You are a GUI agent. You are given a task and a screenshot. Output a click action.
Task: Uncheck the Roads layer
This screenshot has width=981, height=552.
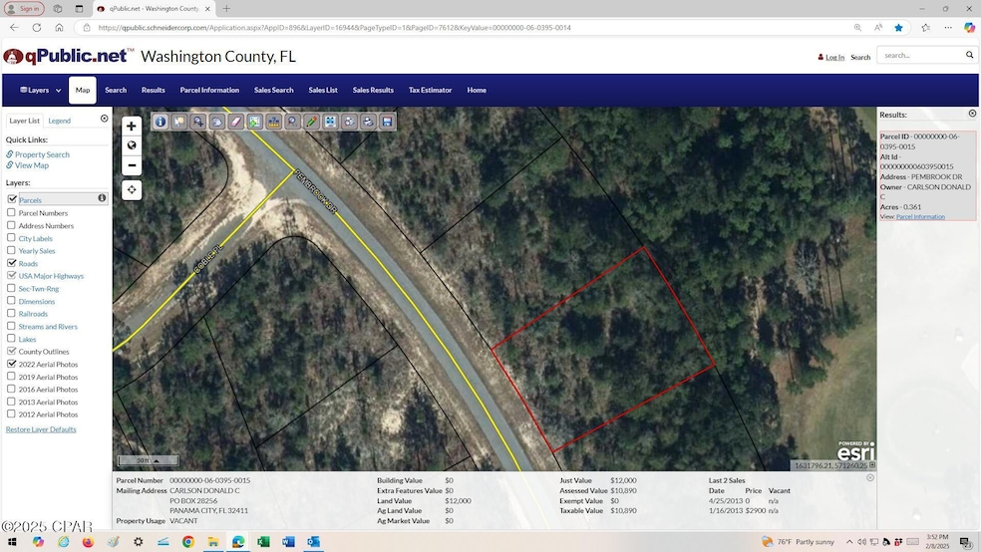(11, 263)
